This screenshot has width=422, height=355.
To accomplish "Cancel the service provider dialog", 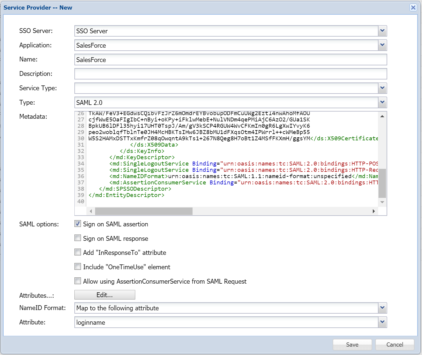I will coord(394,345).
